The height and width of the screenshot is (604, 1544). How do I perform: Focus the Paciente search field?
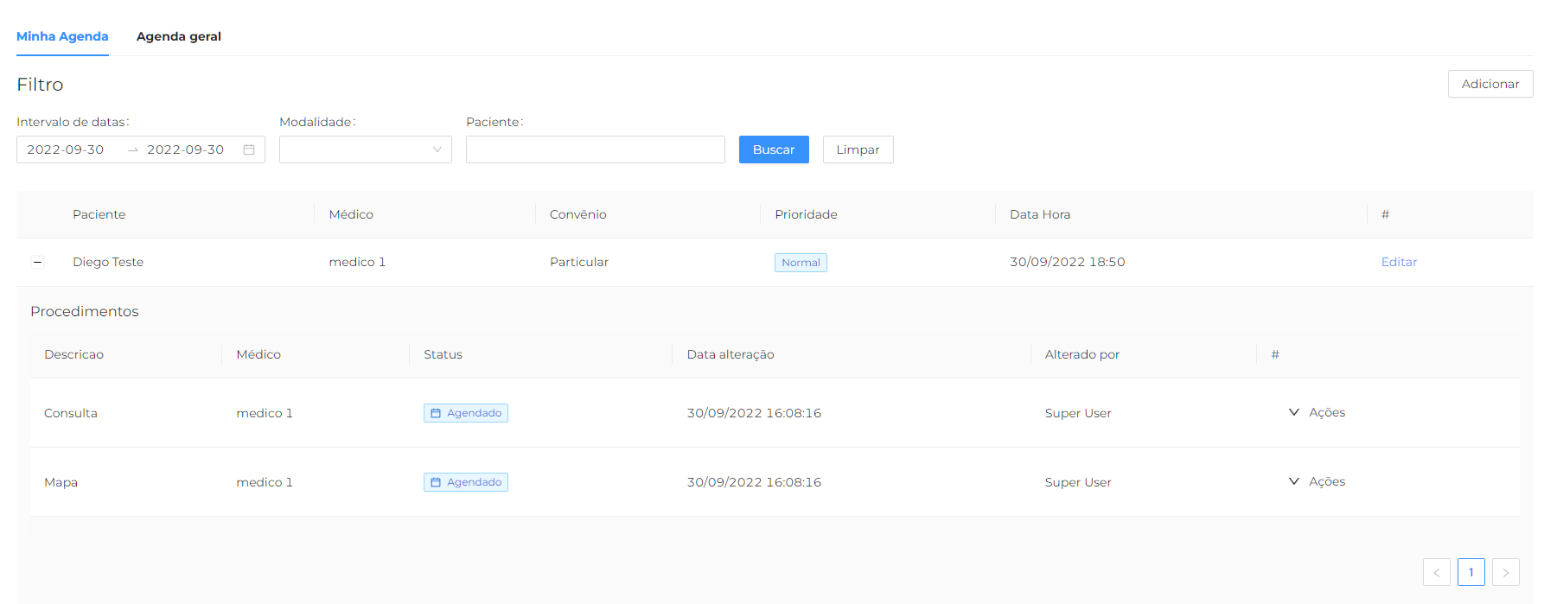pyautogui.click(x=595, y=149)
